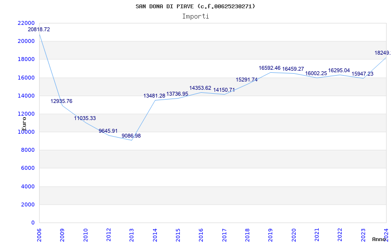Click the 2016 x-axis year label
The width and height of the screenshot is (391, 244).
tap(201, 235)
